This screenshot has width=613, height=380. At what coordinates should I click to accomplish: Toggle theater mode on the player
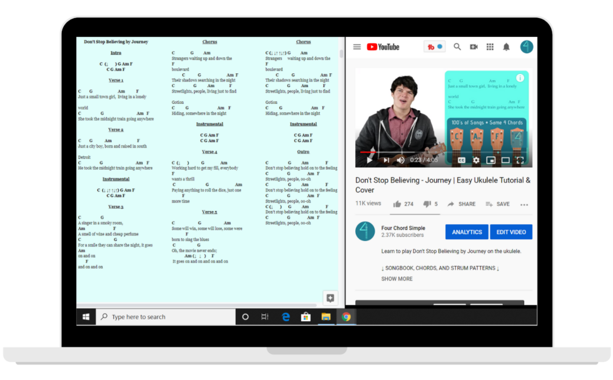(x=505, y=160)
